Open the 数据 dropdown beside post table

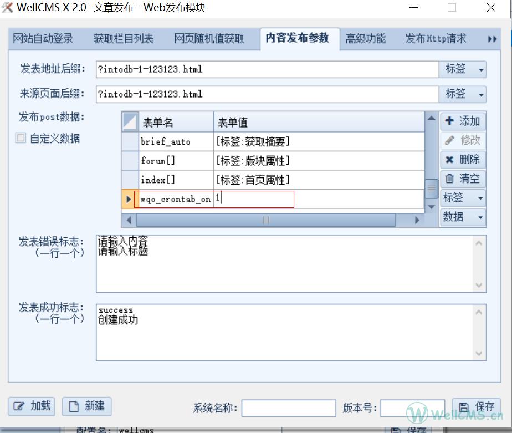pyautogui.click(x=463, y=217)
